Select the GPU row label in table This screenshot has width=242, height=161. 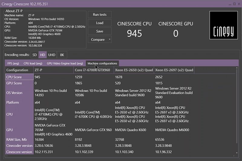(19, 130)
